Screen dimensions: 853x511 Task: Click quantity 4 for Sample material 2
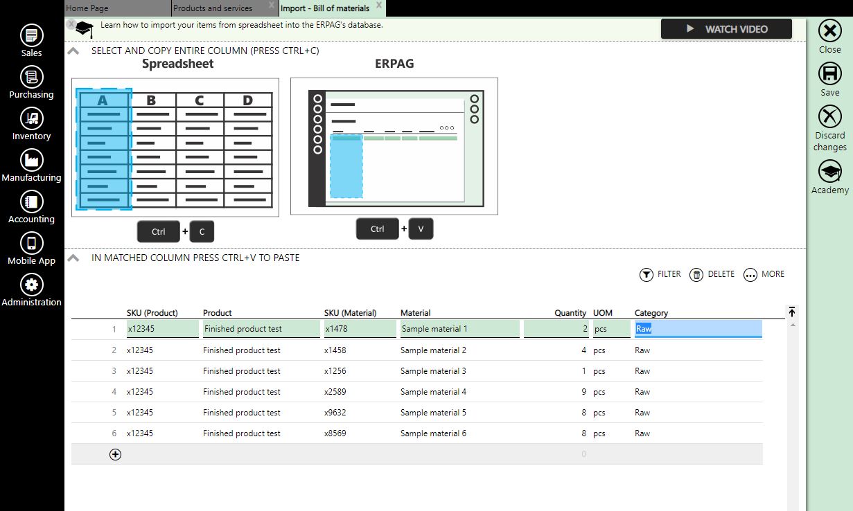(584, 350)
